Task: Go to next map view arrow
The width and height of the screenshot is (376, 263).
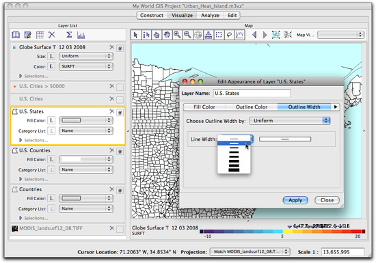Action: (x=265, y=35)
